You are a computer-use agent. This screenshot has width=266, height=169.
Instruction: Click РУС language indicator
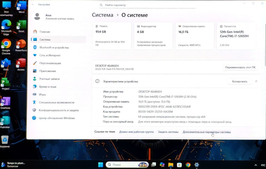263,165
